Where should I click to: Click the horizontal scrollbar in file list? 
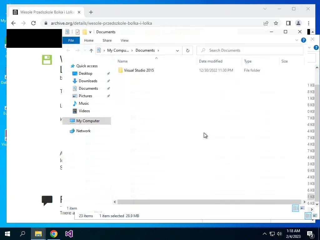pos(209,202)
